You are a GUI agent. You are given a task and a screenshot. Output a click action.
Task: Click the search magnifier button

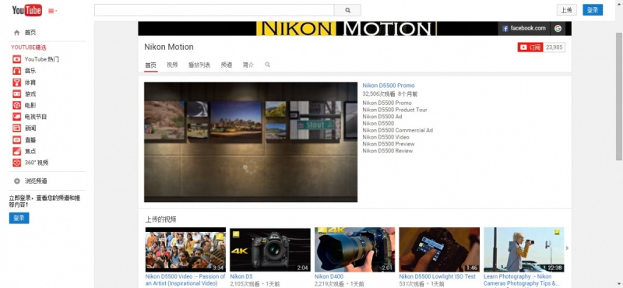347,10
